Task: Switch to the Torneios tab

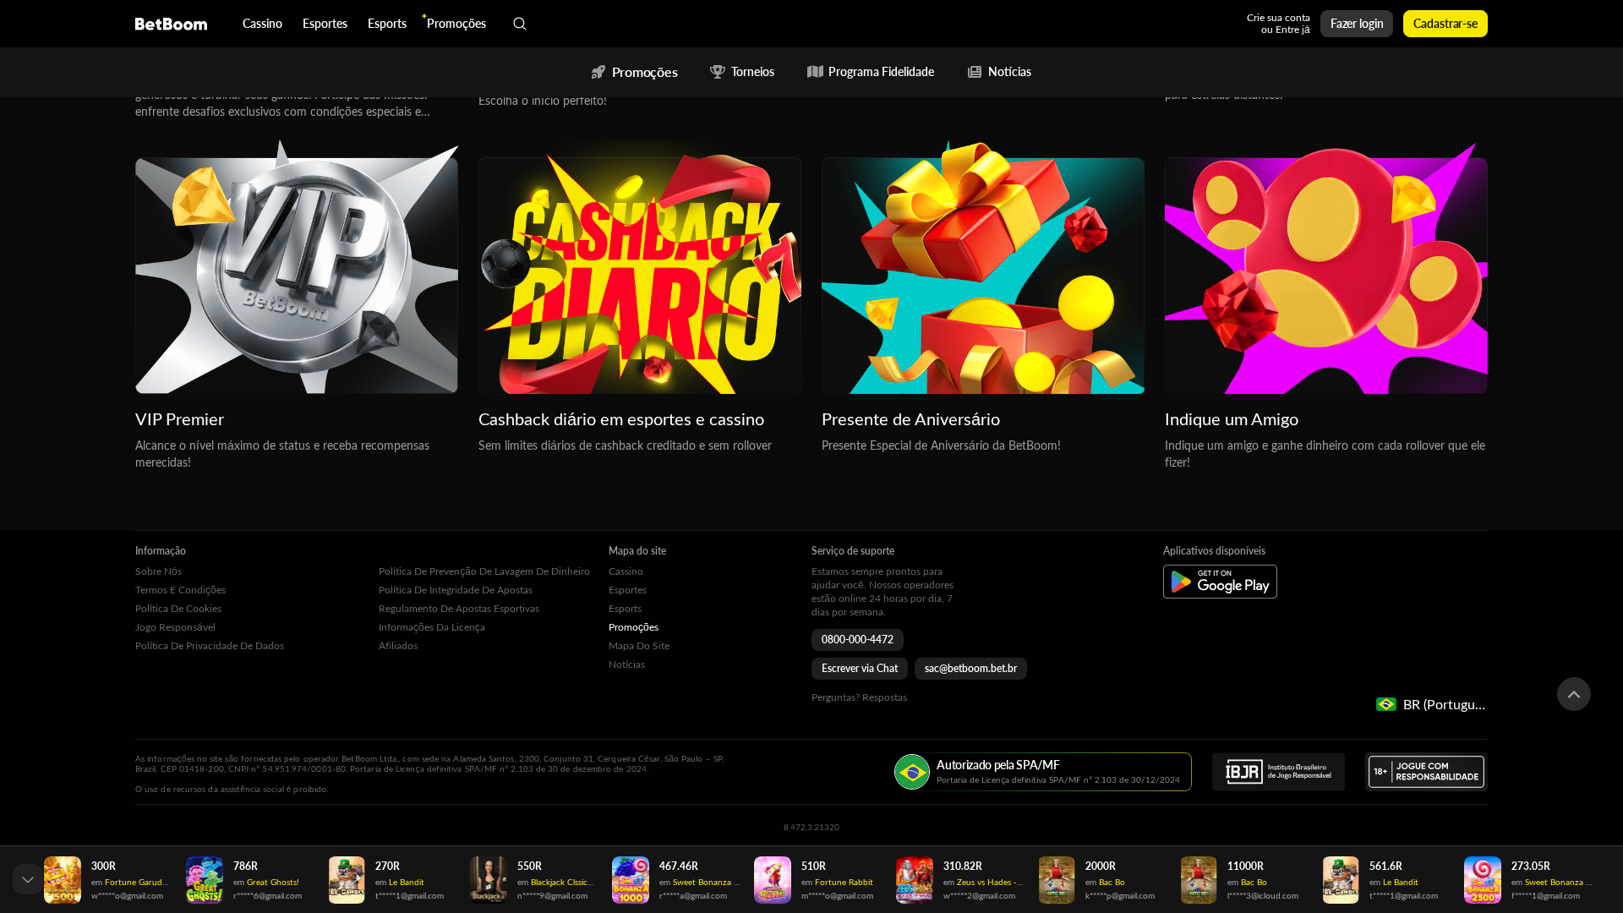Action: pos(742,72)
